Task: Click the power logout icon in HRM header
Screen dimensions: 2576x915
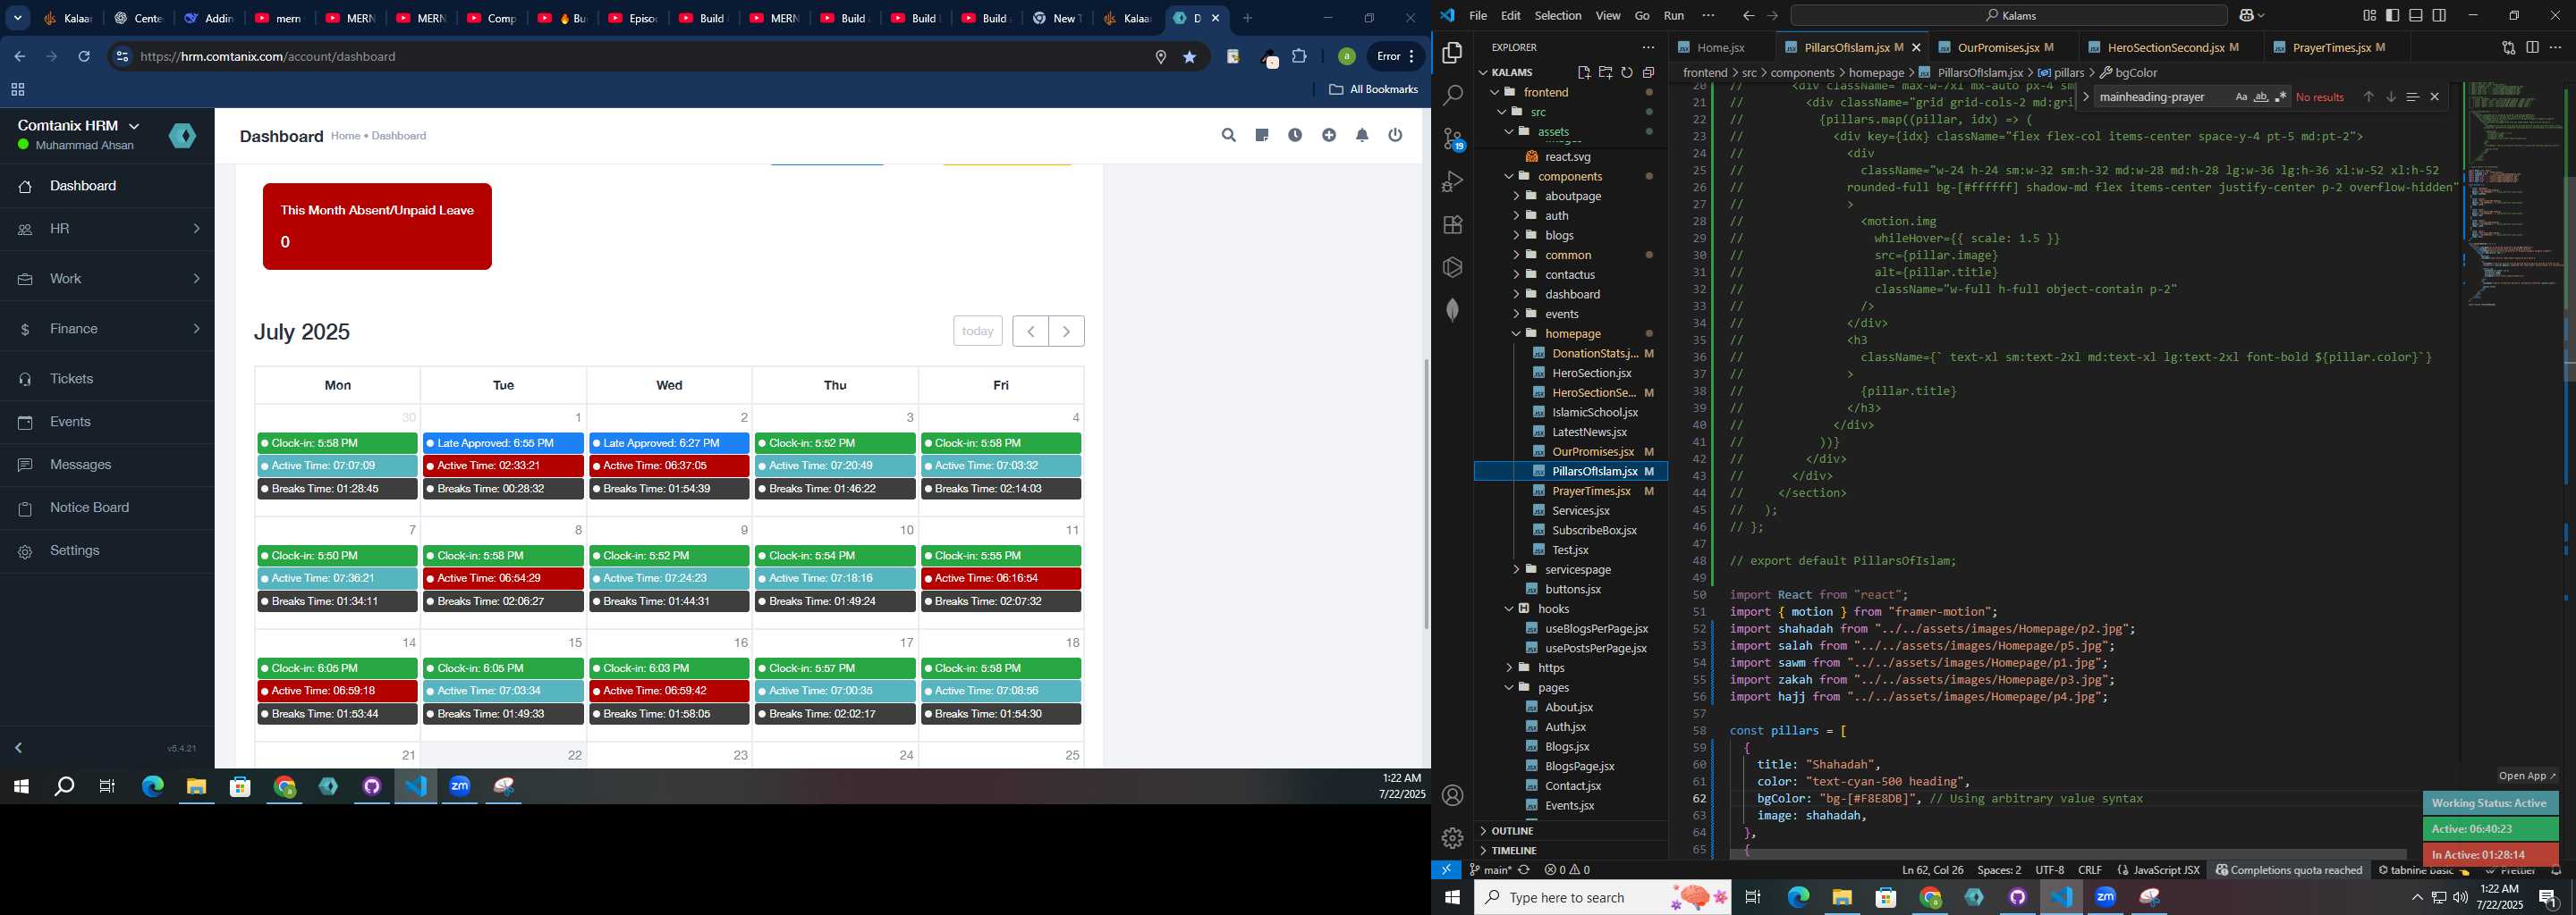Action: (1396, 135)
